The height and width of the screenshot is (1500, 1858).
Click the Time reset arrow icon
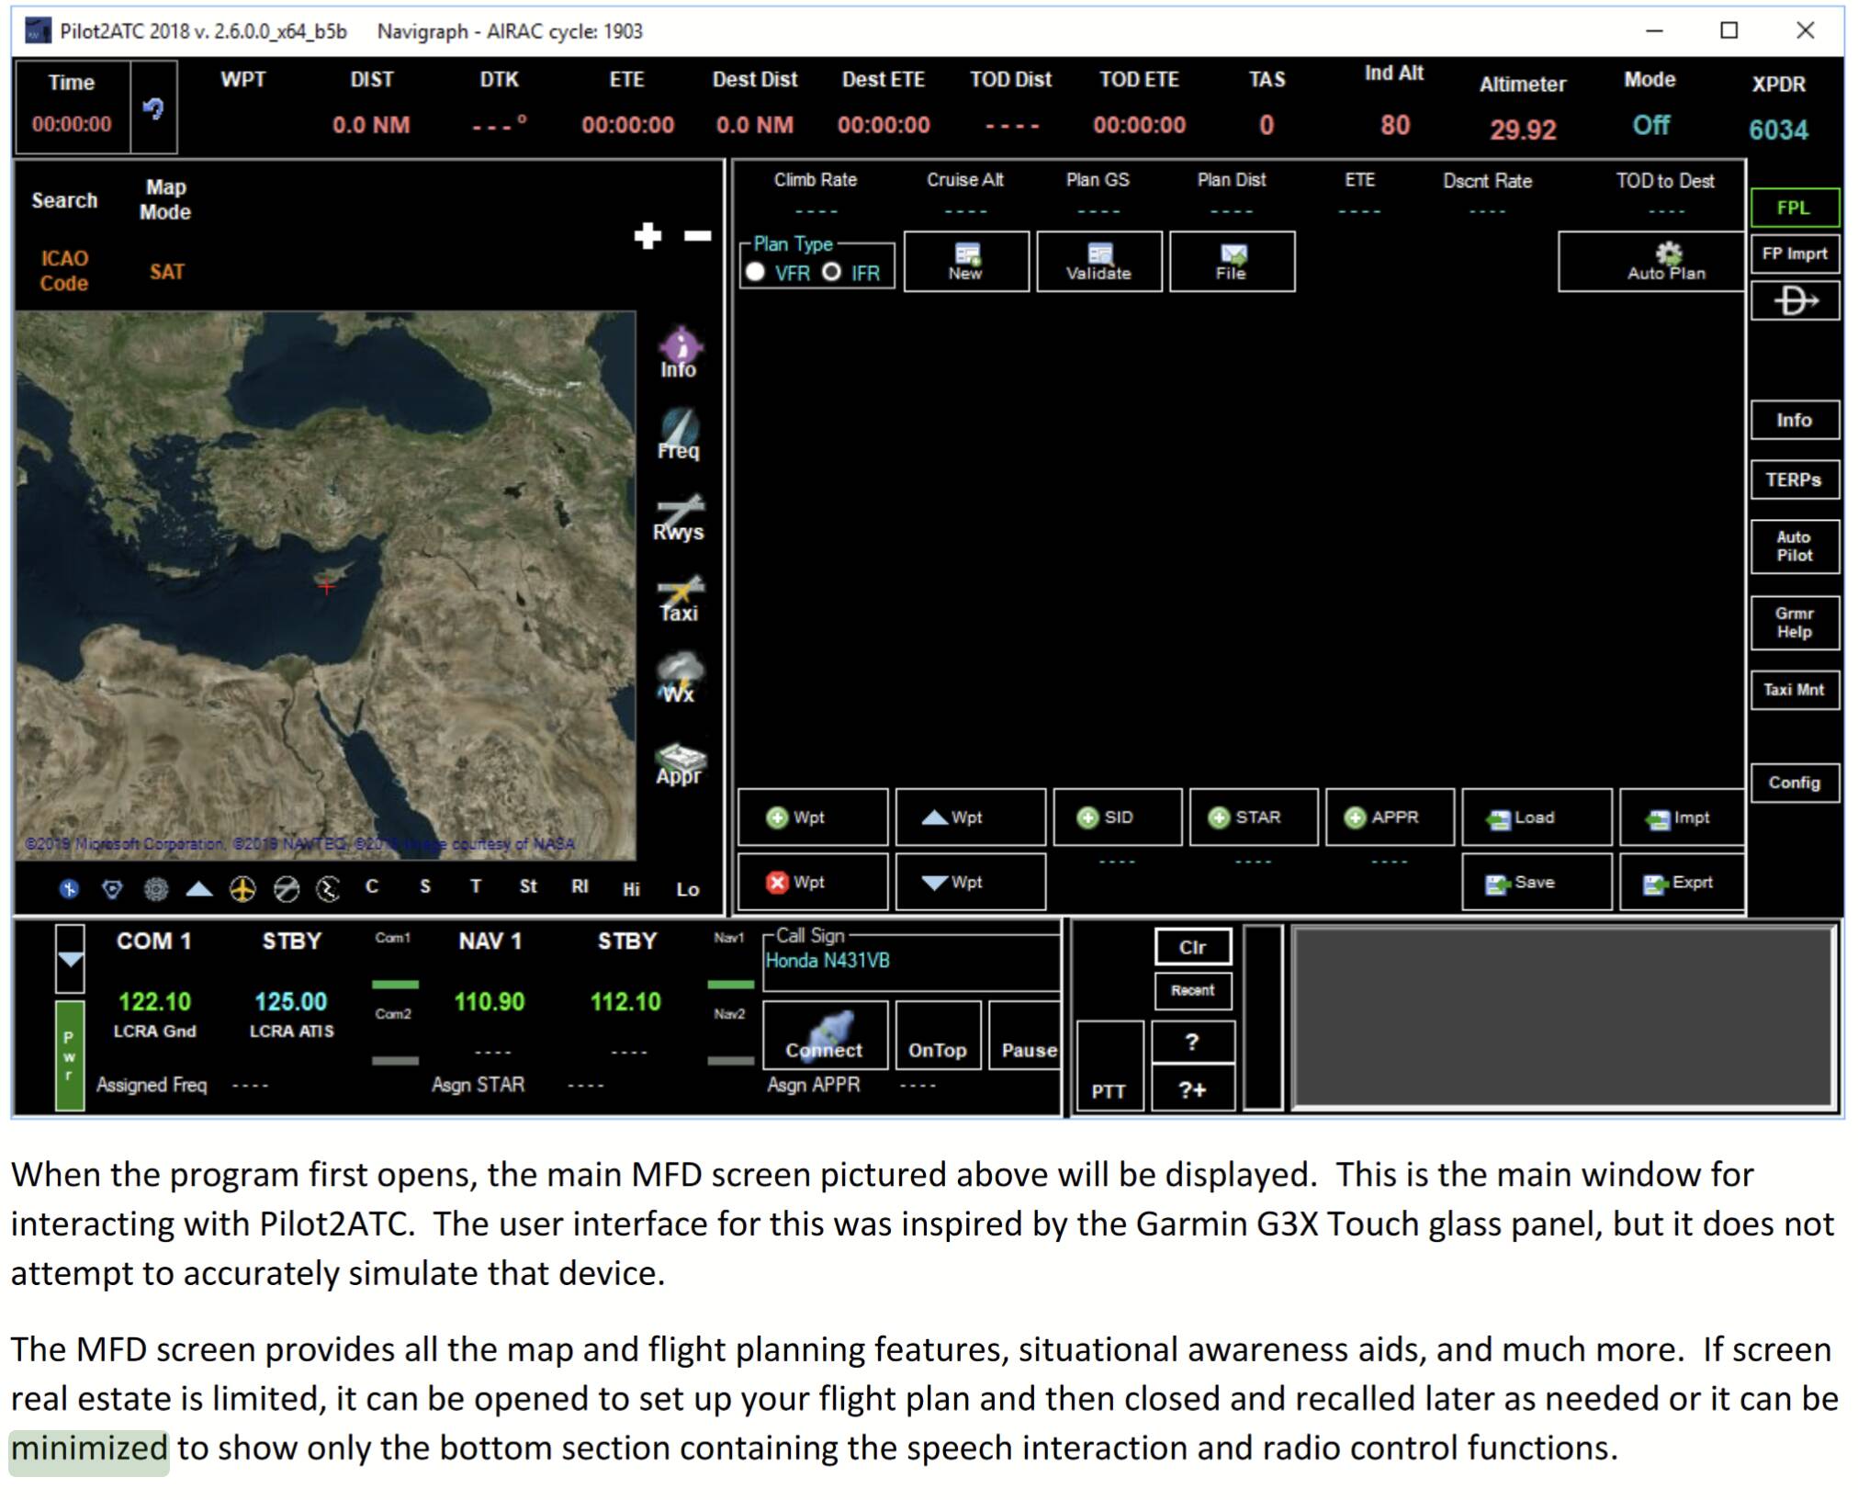click(153, 109)
